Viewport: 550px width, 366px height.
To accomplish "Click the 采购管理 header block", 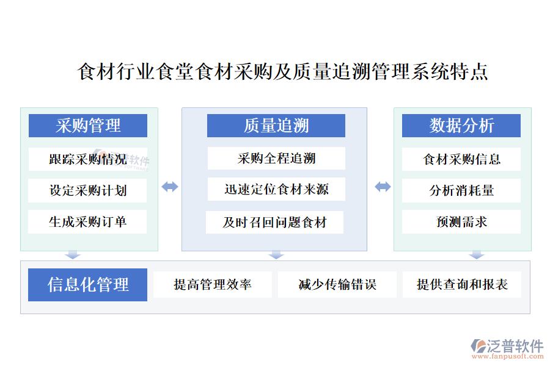I will click(88, 126).
